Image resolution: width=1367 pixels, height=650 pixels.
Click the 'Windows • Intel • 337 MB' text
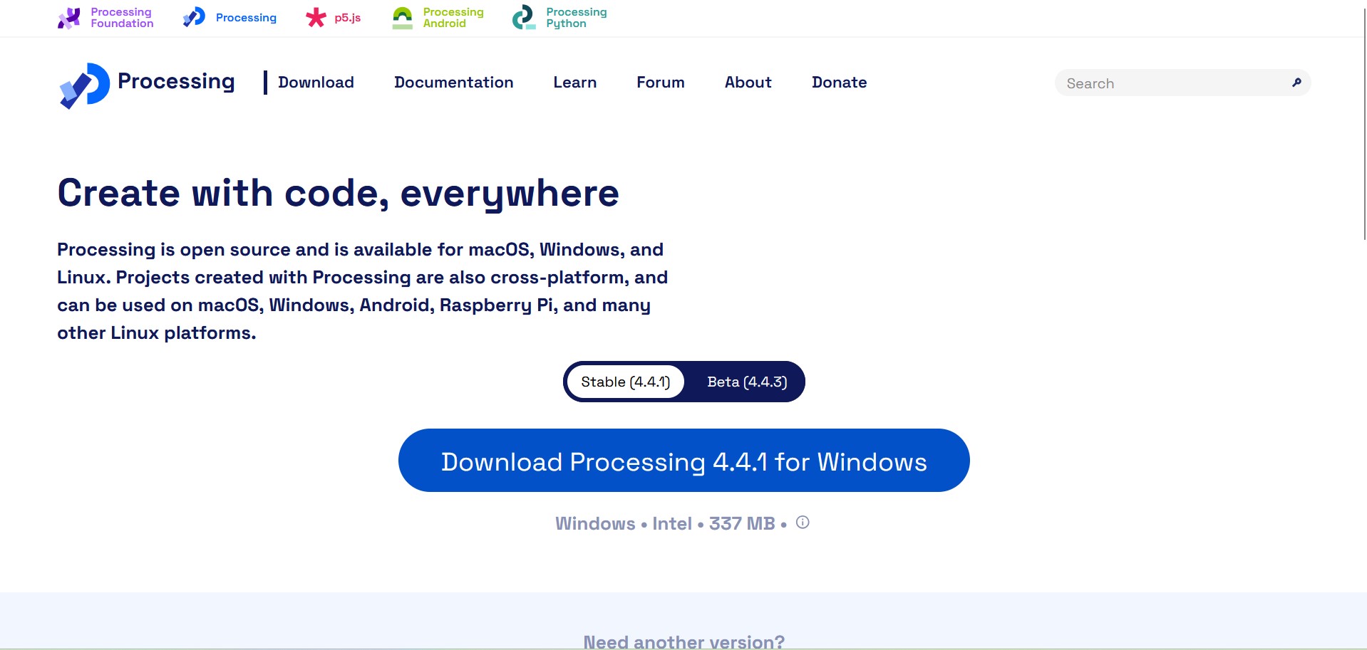665,524
